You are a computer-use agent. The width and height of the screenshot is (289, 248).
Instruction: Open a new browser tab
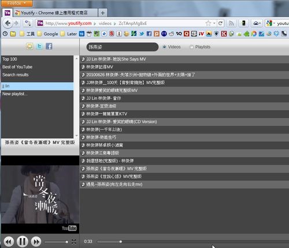point(103,13)
